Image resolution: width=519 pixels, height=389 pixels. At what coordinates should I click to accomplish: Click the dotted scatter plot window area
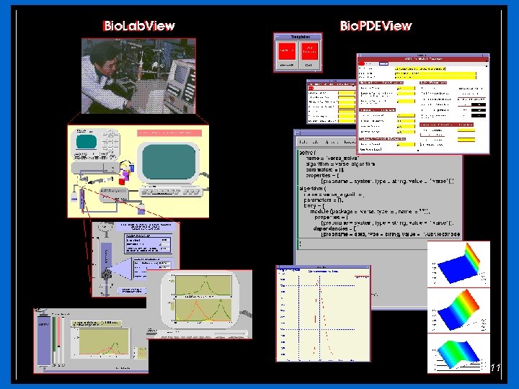pos(323,313)
